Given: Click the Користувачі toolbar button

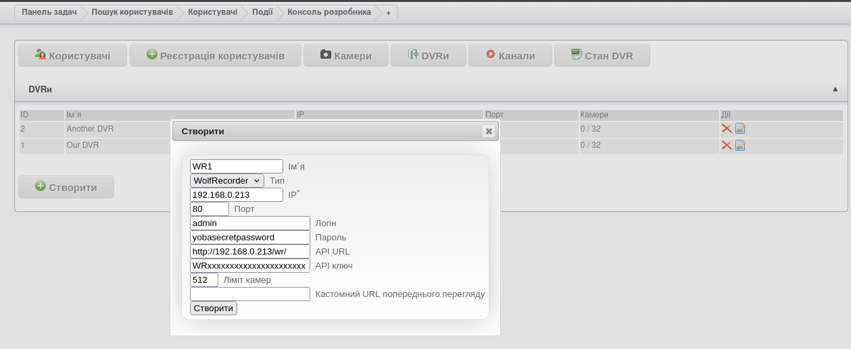Looking at the screenshot, I should pyautogui.click(x=72, y=56).
